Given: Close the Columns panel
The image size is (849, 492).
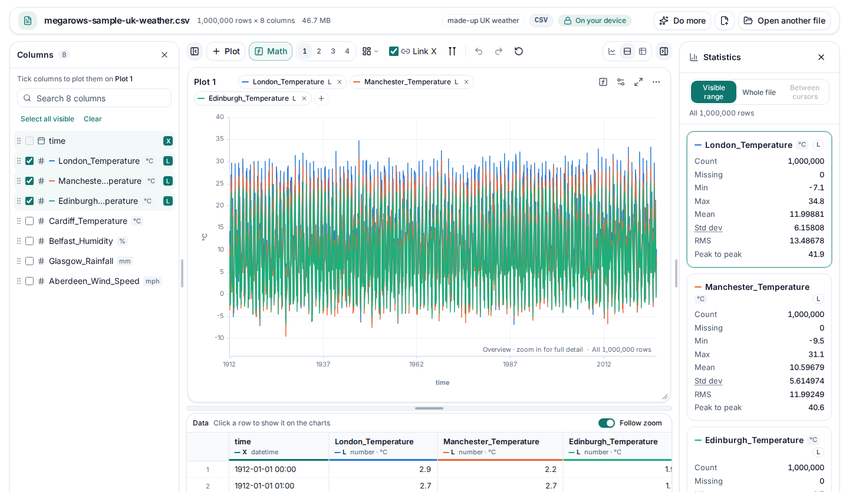Looking at the screenshot, I should tap(164, 55).
